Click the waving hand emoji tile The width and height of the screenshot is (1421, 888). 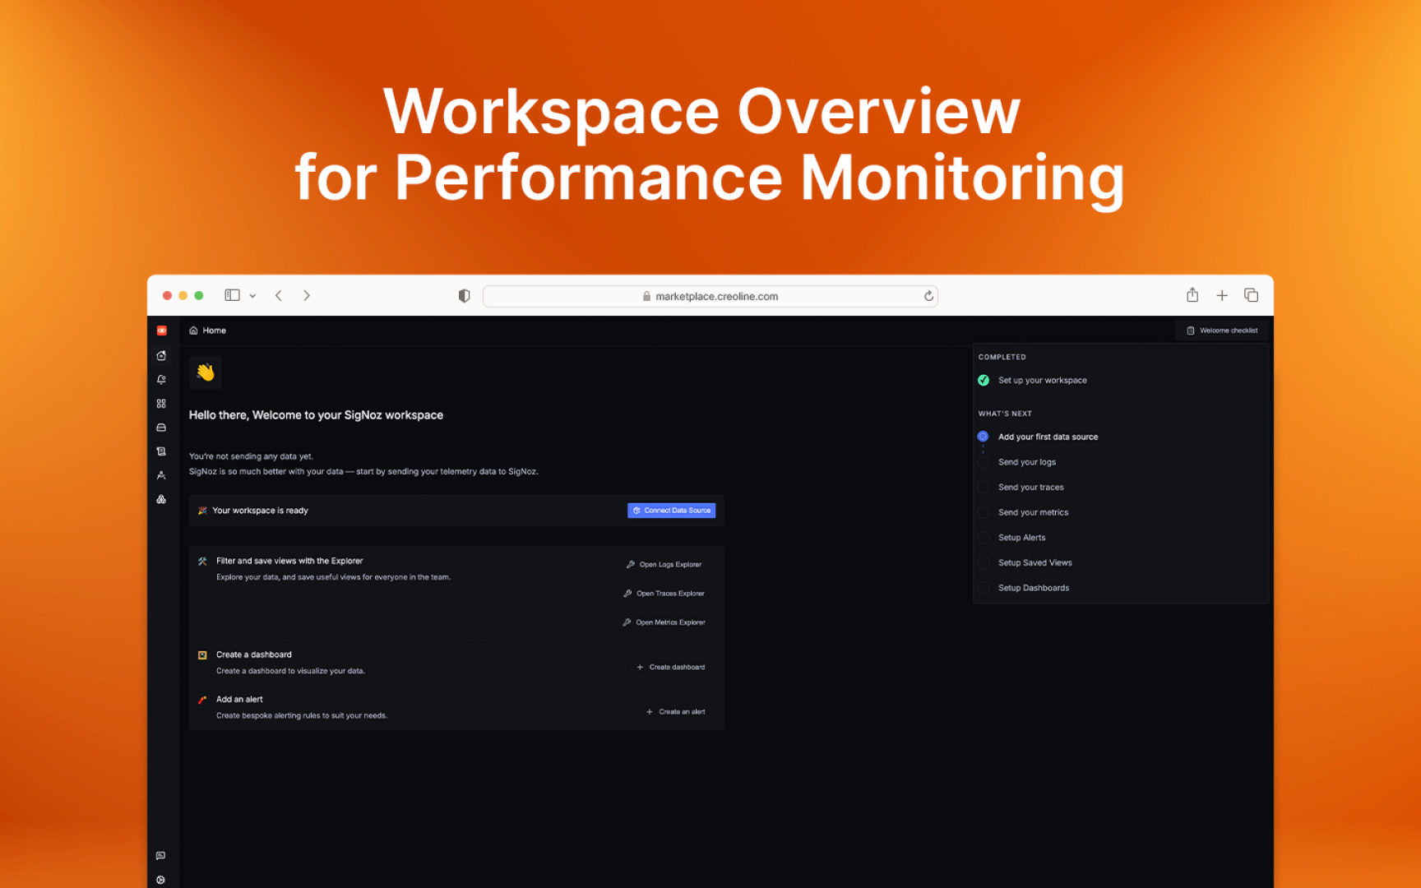(206, 372)
